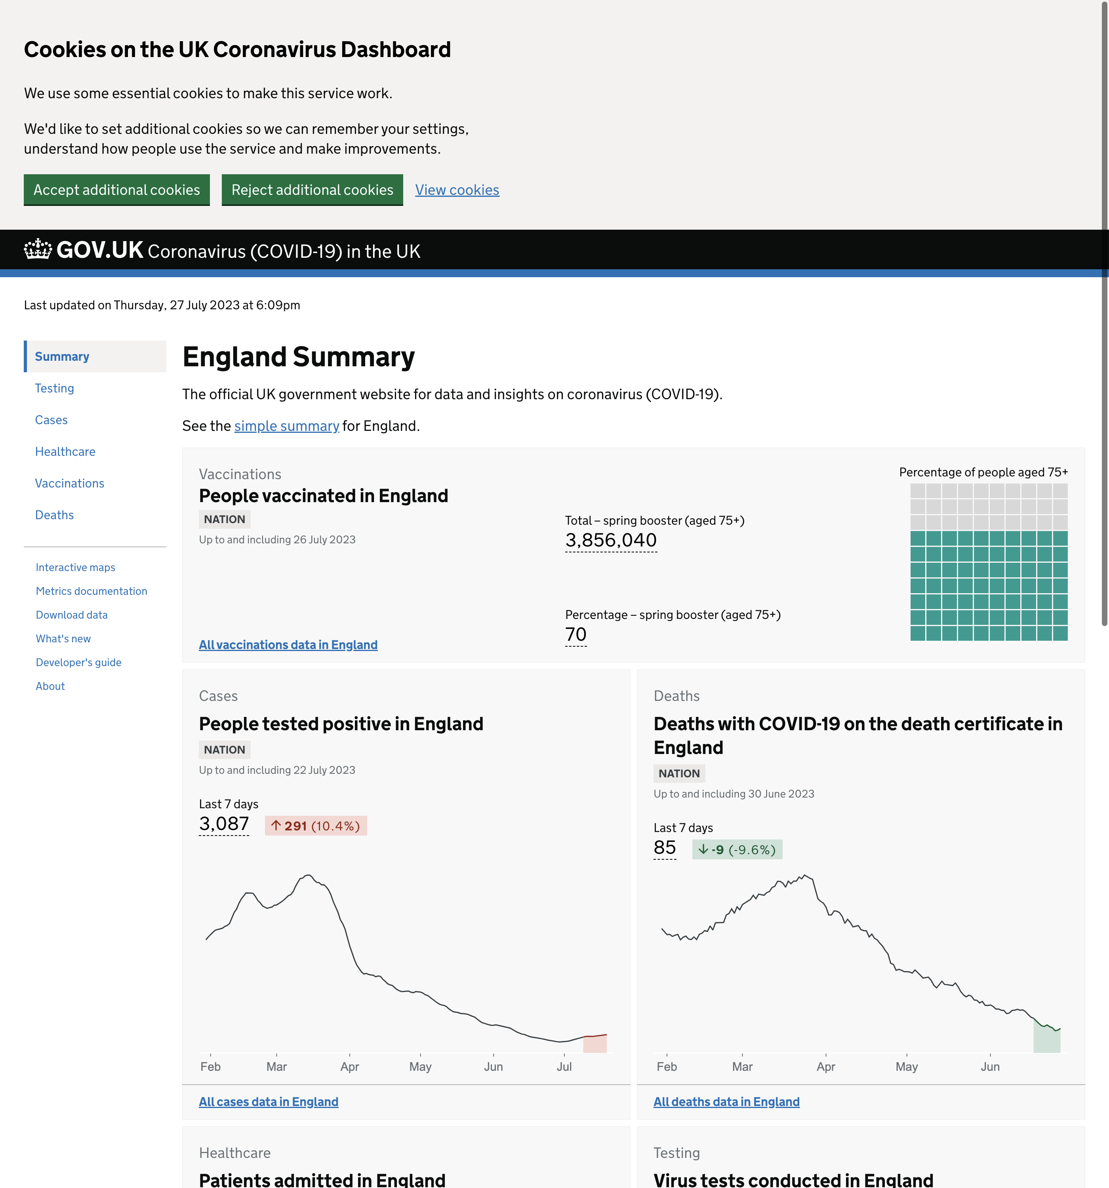Open the View cookies link
Image resolution: width=1109 pixels, height=1188 pixels.
[457, 190]
